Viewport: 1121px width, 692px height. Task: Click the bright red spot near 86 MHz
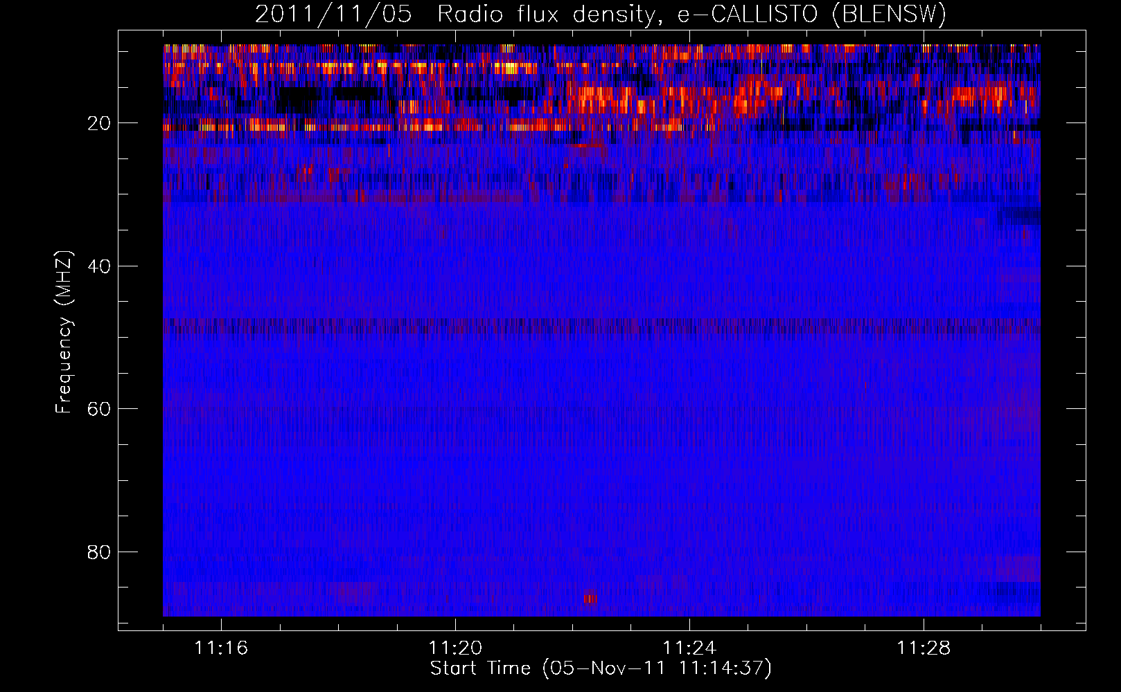coord(590,598)
